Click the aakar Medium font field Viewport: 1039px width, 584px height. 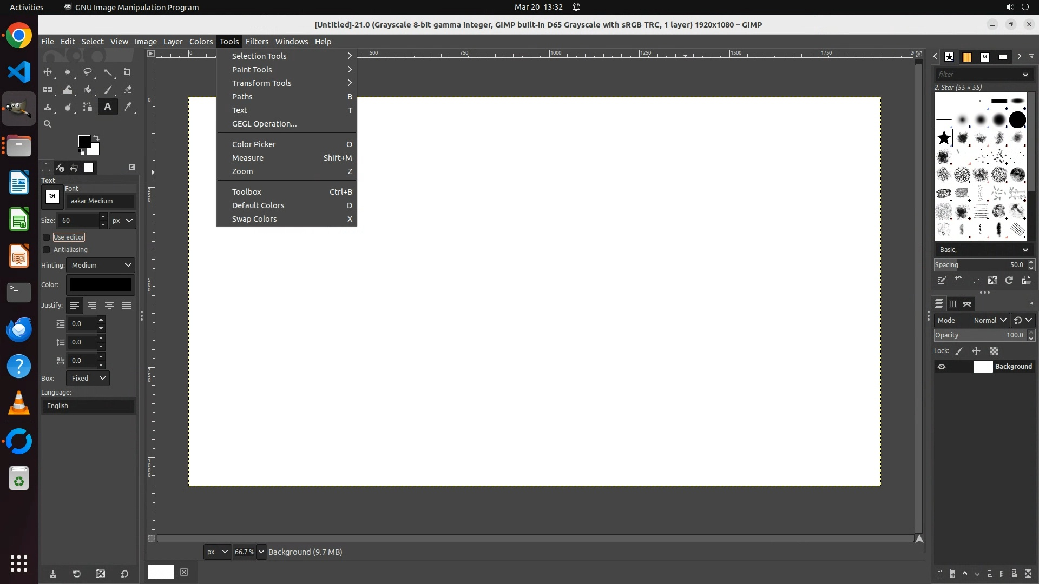[101, 201]
